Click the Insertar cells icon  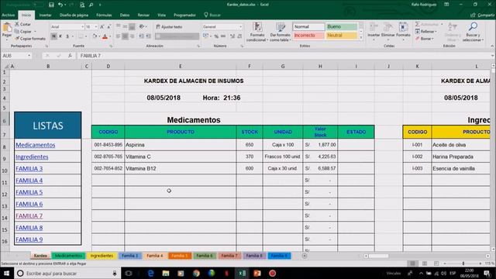pos(374,27)
